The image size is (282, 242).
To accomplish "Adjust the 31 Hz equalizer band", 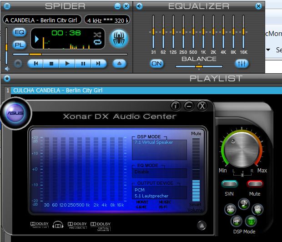I will pos(153,32).
